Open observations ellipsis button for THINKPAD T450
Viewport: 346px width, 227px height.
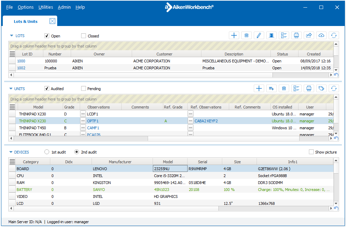click(83, 128)
